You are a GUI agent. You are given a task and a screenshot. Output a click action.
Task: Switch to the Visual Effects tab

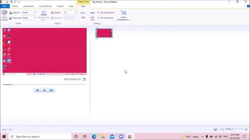(45, 6)
